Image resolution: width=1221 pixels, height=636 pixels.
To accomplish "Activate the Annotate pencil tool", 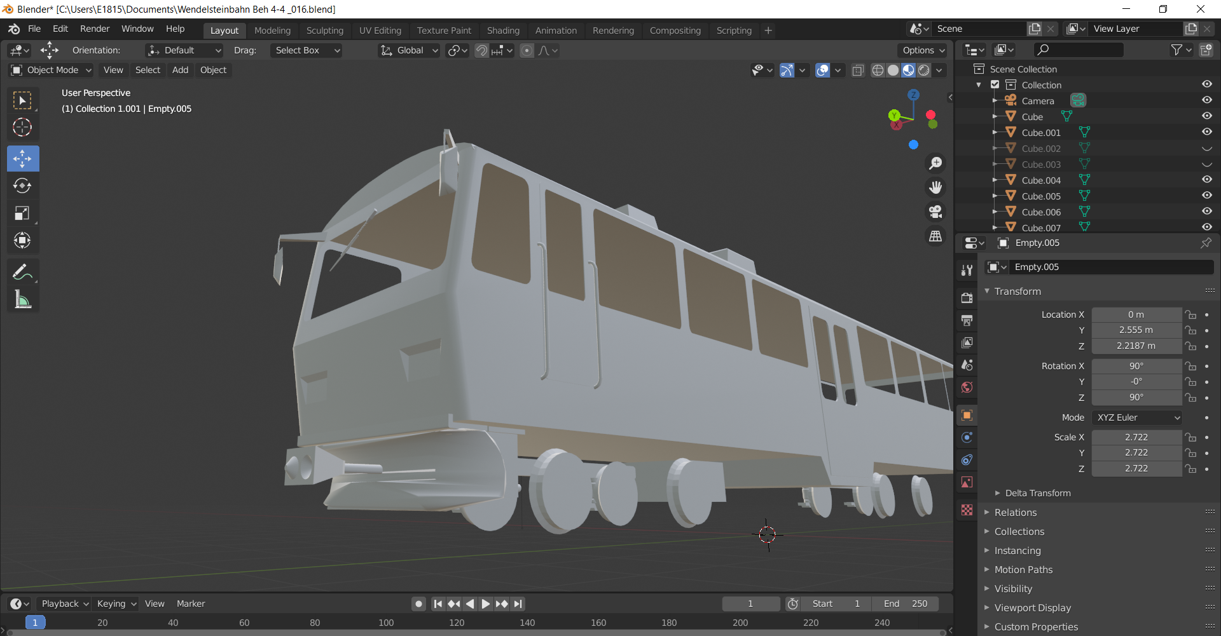I will pos(22,273).
